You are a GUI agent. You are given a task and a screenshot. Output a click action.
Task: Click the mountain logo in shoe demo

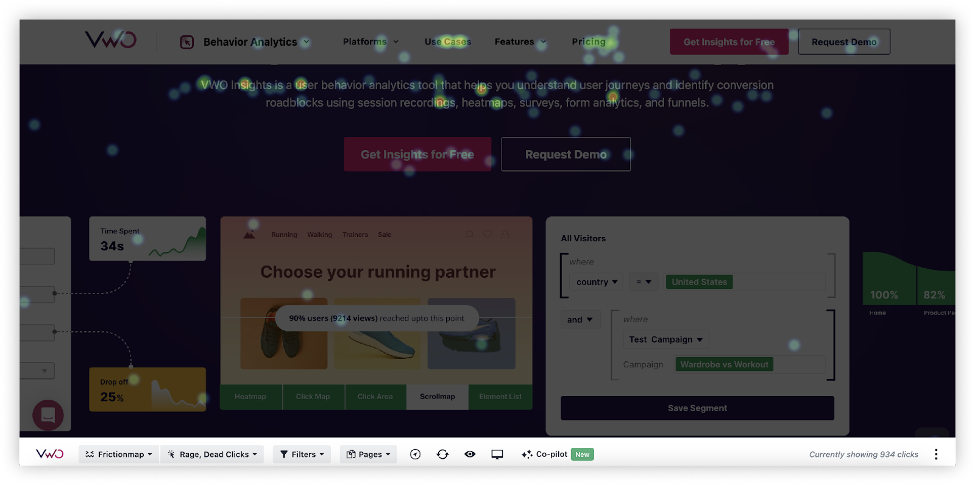pyautogui.click(x=249, y=235)
